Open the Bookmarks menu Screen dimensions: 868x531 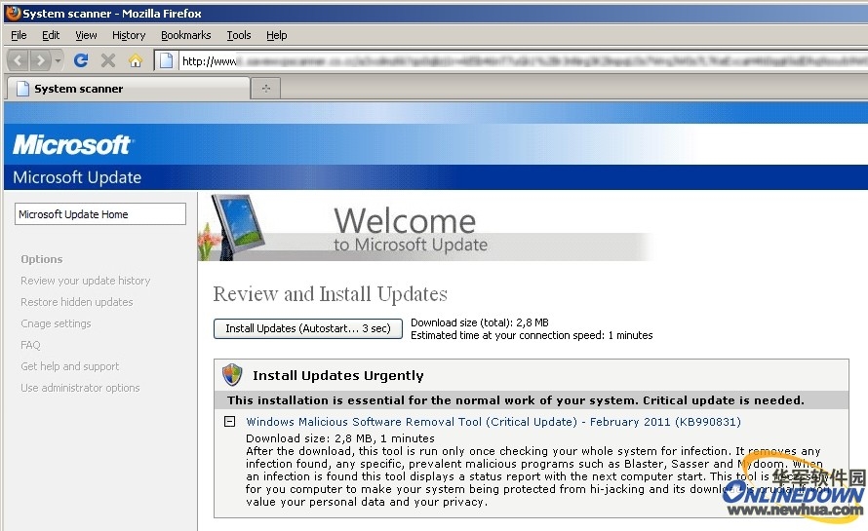[185, 35]
